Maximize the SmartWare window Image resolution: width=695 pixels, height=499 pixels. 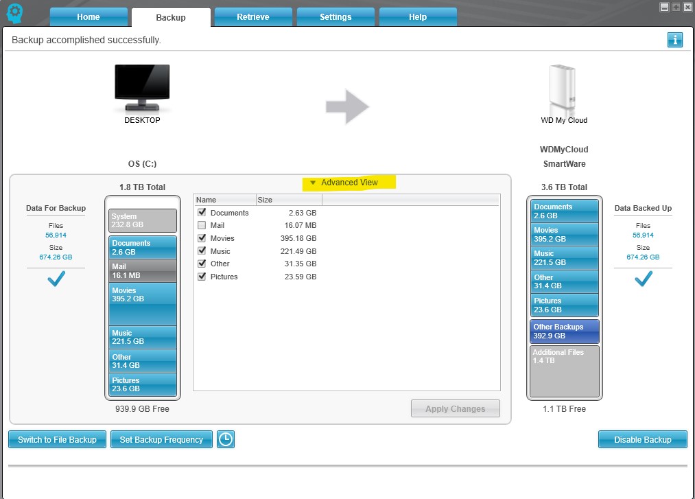[676, 7]
